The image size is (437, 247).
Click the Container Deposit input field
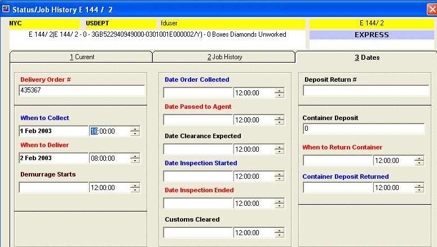(x=364, y=129)
